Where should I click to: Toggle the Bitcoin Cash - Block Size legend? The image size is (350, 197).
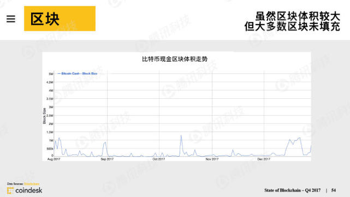(77, 74)
